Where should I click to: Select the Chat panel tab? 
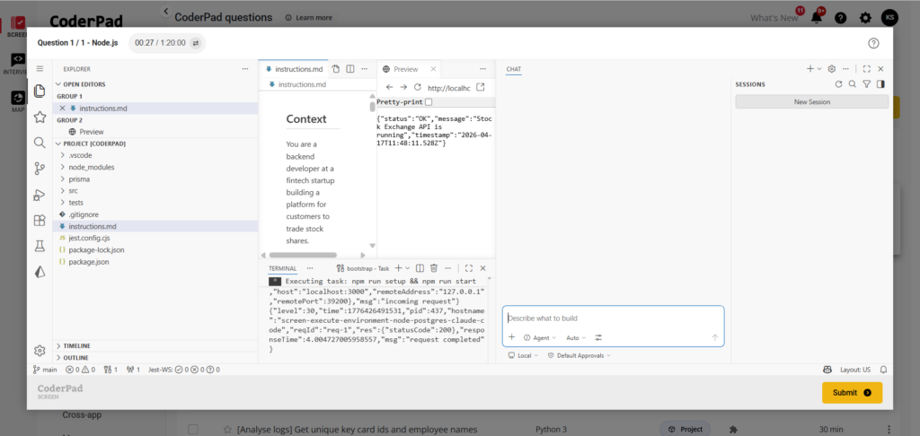(x=513, y=69)
